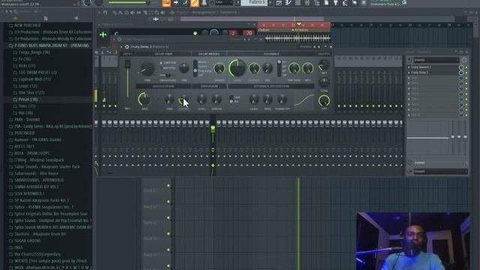Screen dimensions: 480x270
Task: Open the Piano roll view icon
Action: 288,3
